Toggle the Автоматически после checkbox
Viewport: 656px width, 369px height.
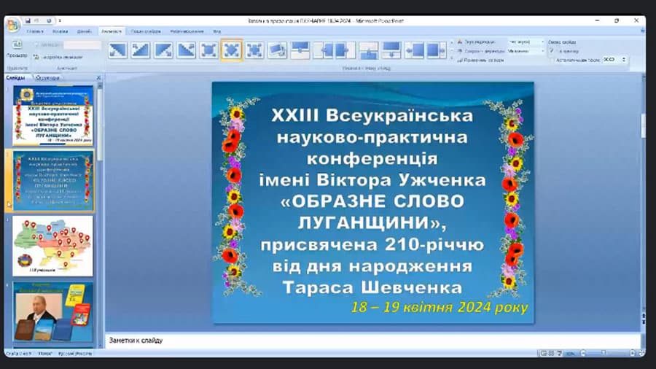pos(552,61)
